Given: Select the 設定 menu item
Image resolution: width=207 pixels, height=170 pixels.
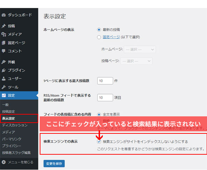Looking at the screenshot, I should [x=19, y=95].
